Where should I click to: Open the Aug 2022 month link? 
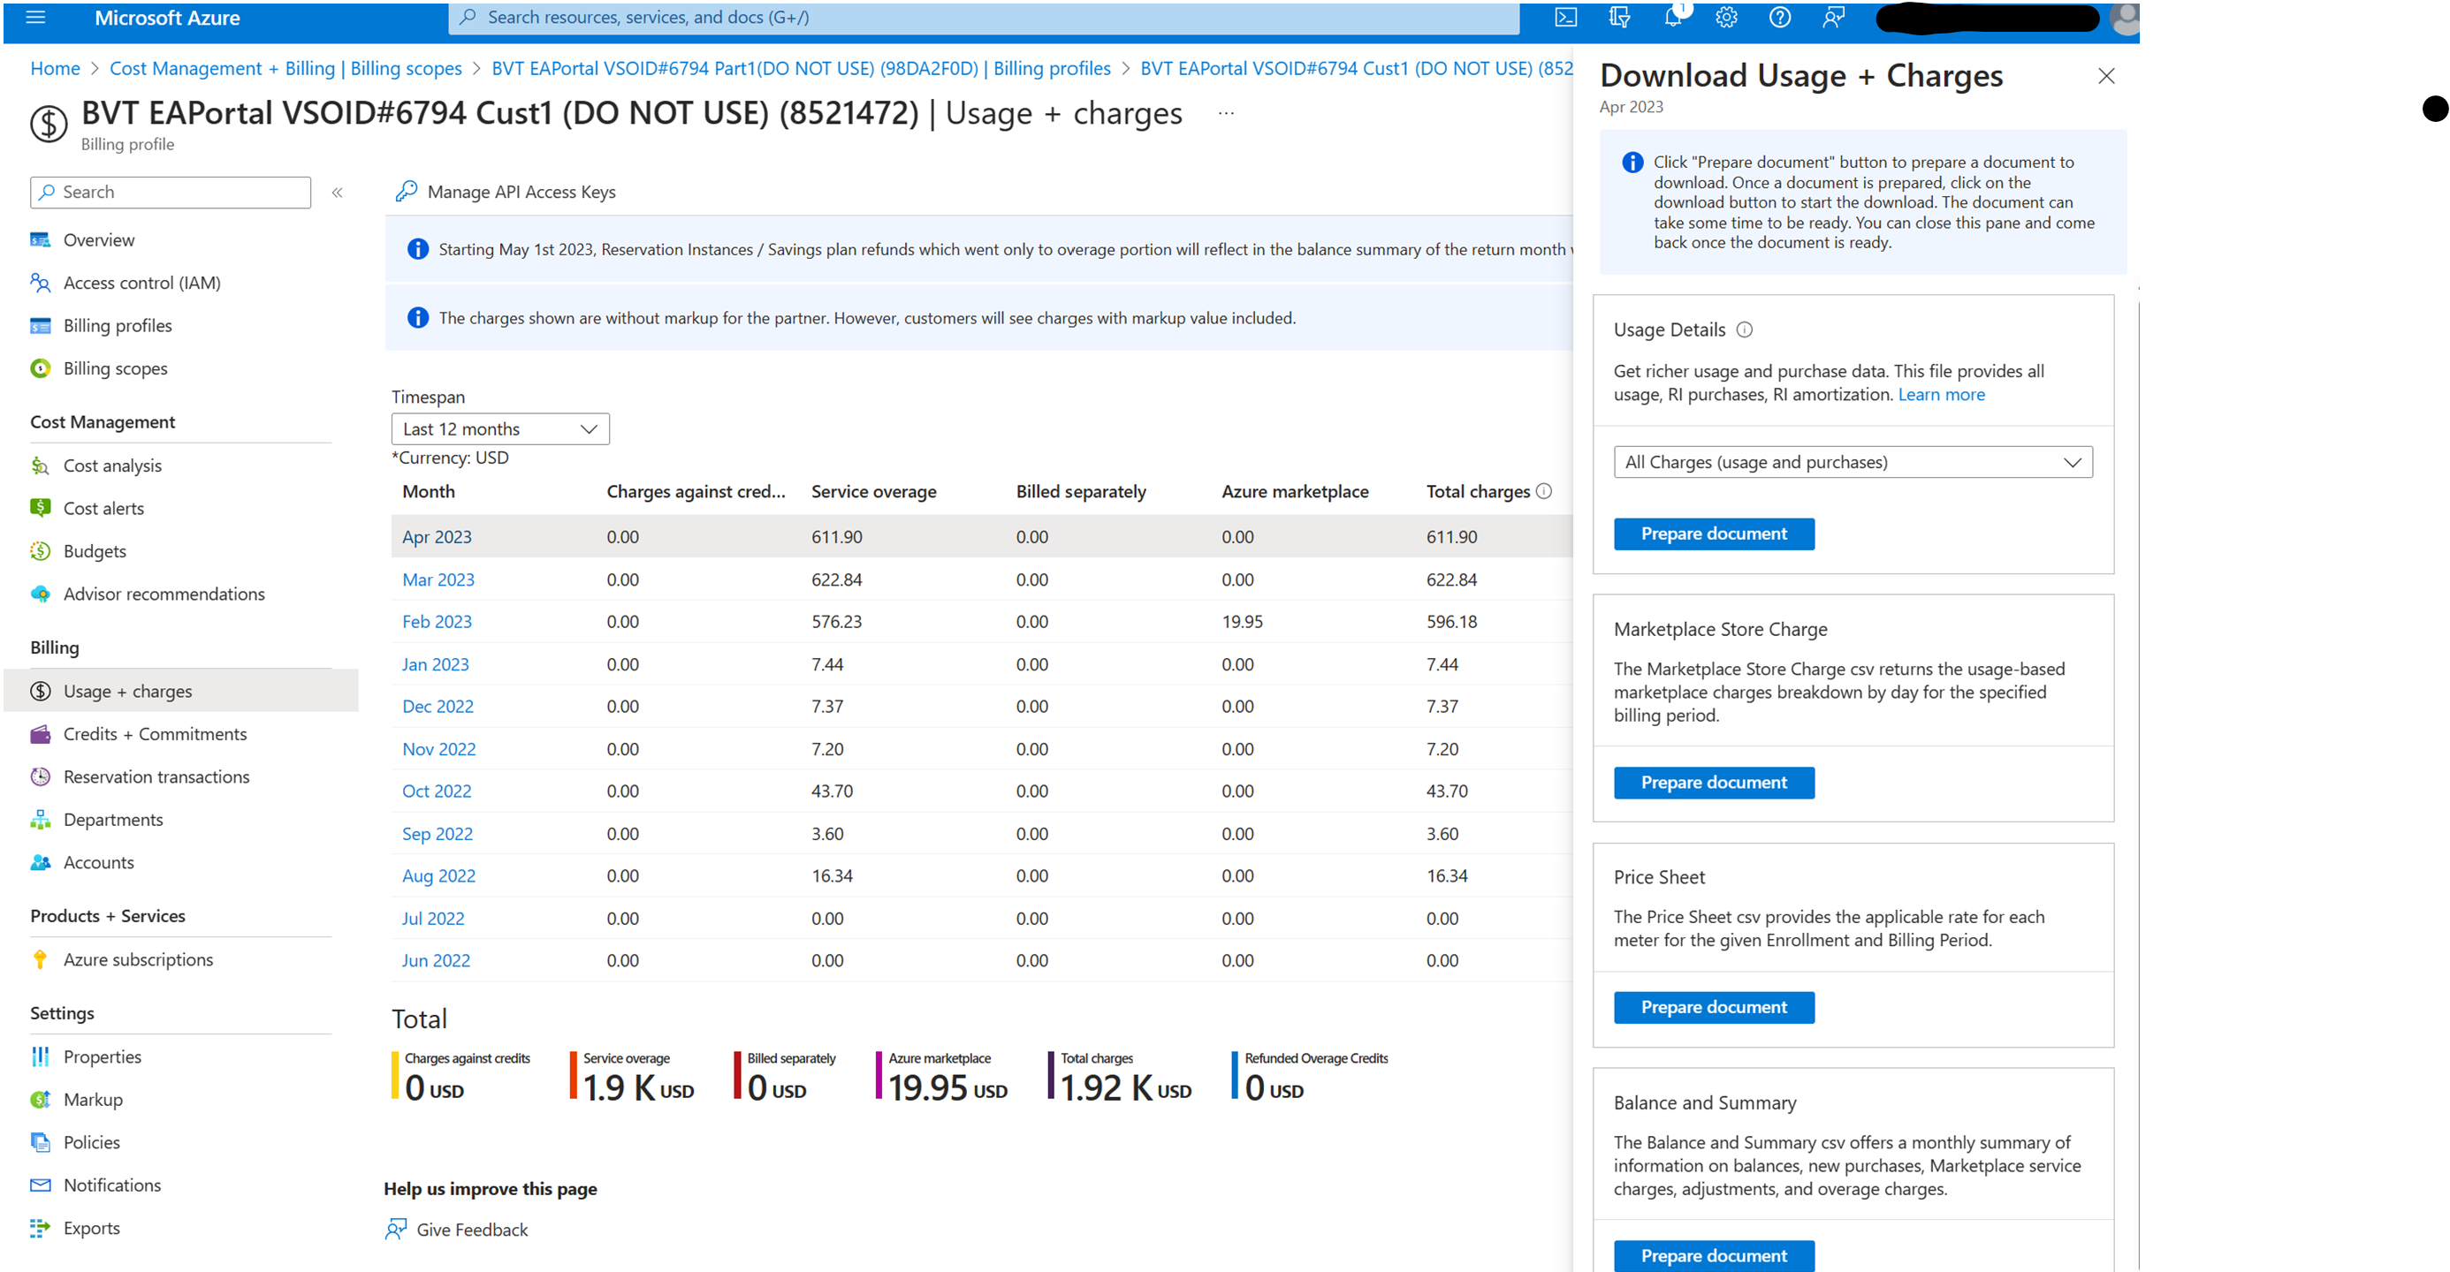[438, 874]
